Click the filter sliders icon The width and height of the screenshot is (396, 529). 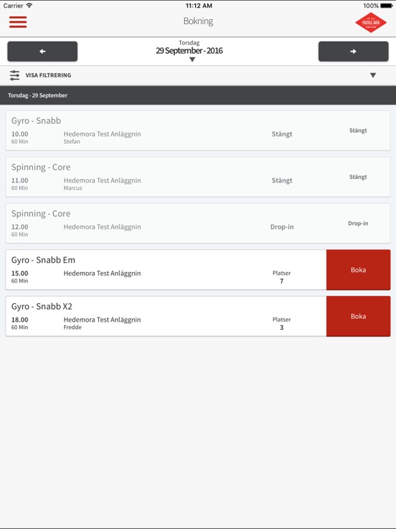point(14,75)
